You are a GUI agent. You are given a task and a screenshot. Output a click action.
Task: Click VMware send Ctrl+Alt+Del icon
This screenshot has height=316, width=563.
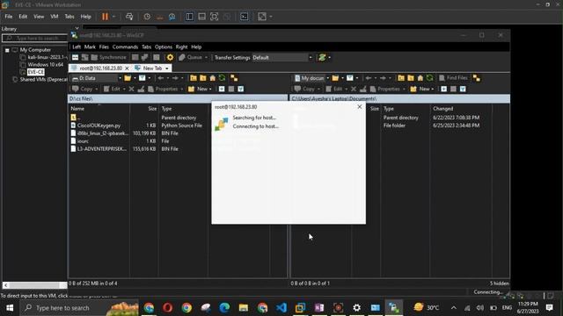[x=129, y=17]
